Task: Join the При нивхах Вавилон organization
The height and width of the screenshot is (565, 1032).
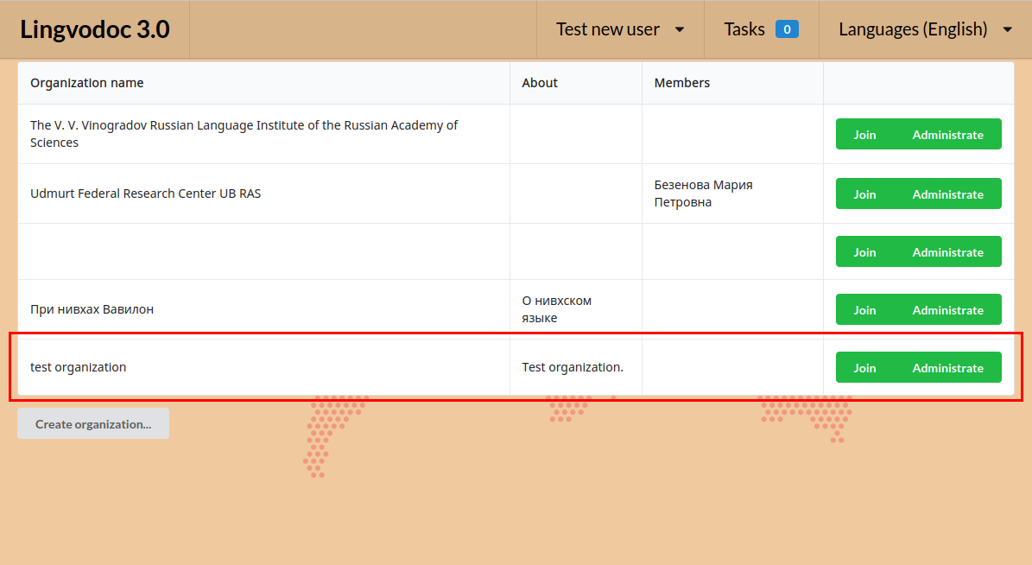Action: point(864,309)
